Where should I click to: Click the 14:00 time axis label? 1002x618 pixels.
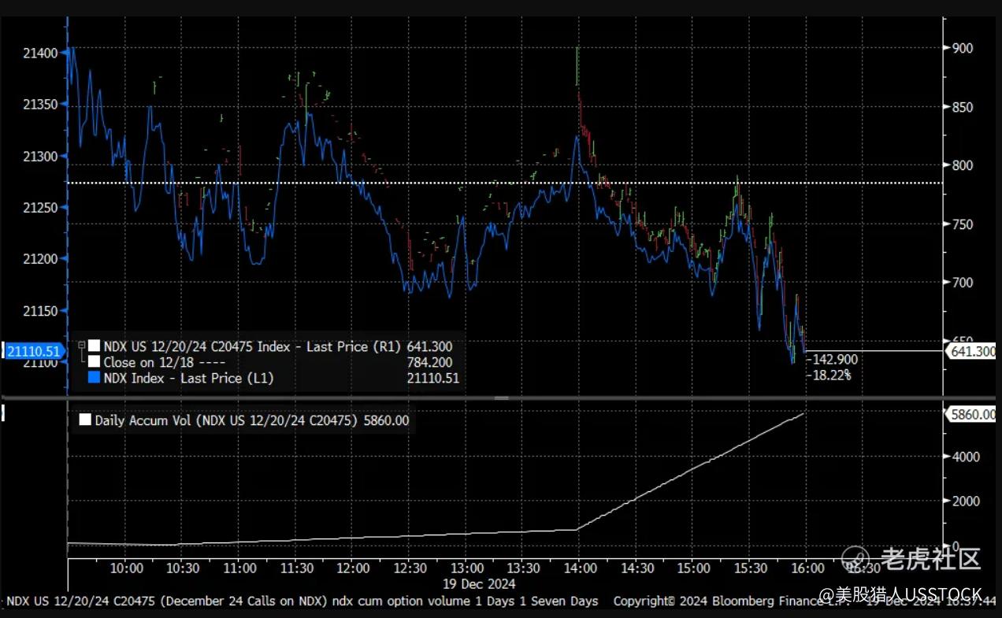(580, 568)
